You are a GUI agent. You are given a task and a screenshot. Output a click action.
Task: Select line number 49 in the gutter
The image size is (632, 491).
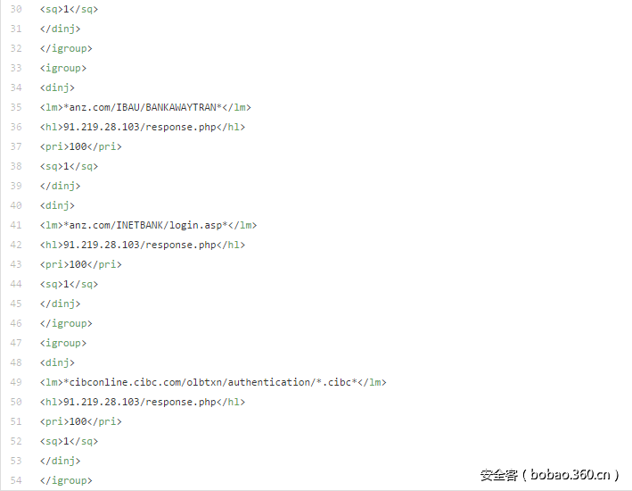(x=16, y=382)
